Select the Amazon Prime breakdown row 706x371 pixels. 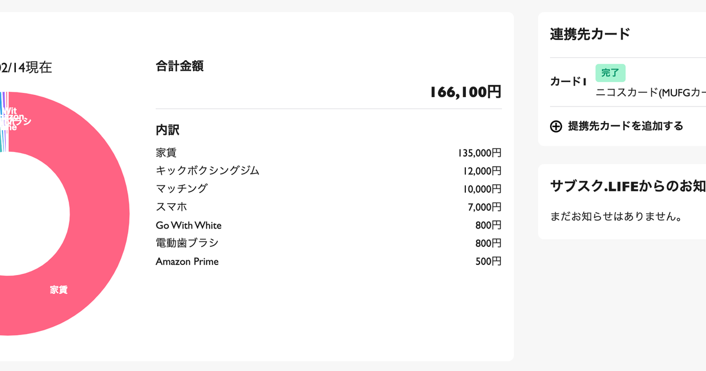[x=328, y=261]
